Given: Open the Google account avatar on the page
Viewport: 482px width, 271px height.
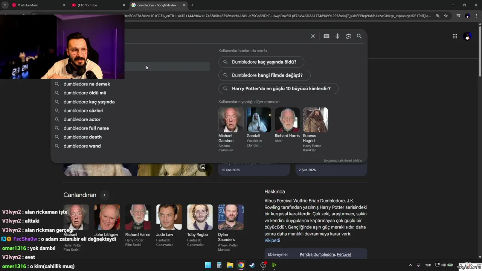Looking at the screenshot, I should (467, 36).
